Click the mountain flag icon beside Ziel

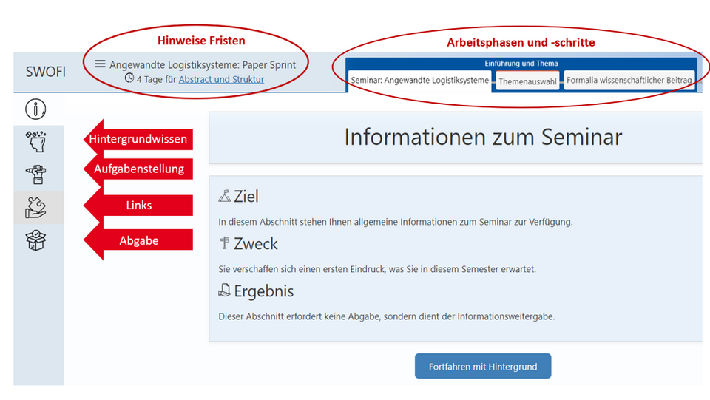(x=225, y=197)
